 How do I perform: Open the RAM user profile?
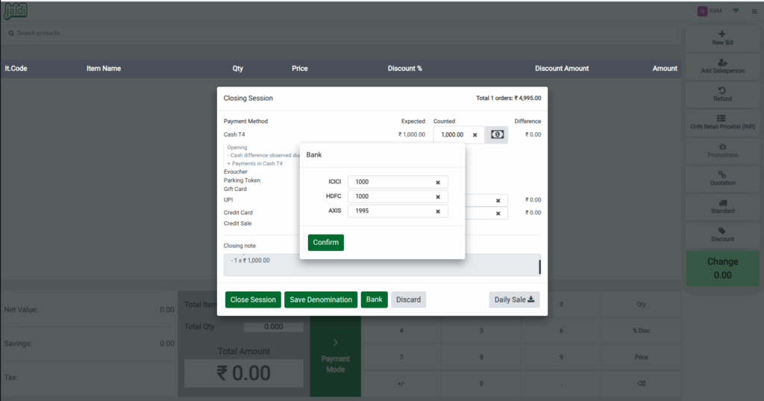tap(710, 10)
